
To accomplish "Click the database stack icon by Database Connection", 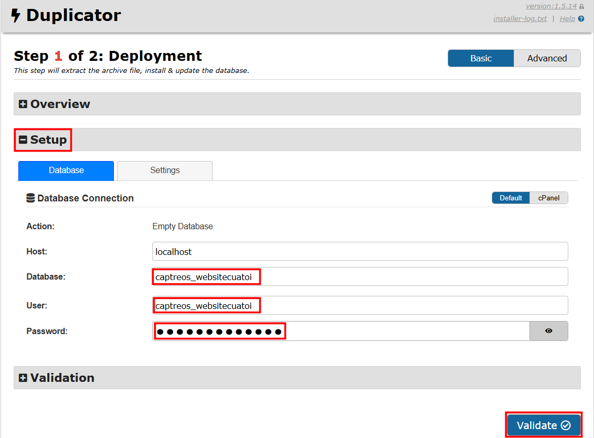I will [x=31, y=198].
